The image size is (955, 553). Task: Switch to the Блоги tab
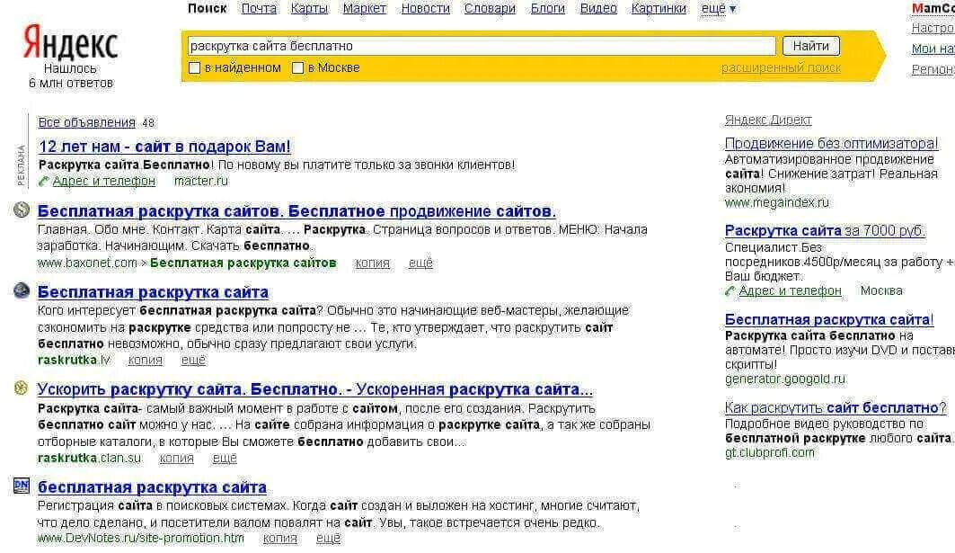[x=547, y=8]
